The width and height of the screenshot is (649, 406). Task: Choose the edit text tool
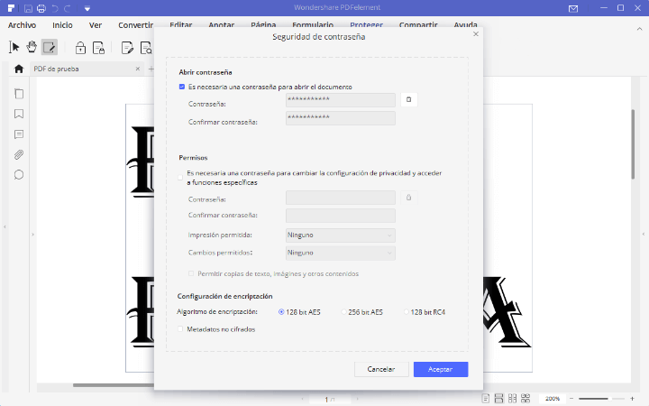click(x=50, y=48)
